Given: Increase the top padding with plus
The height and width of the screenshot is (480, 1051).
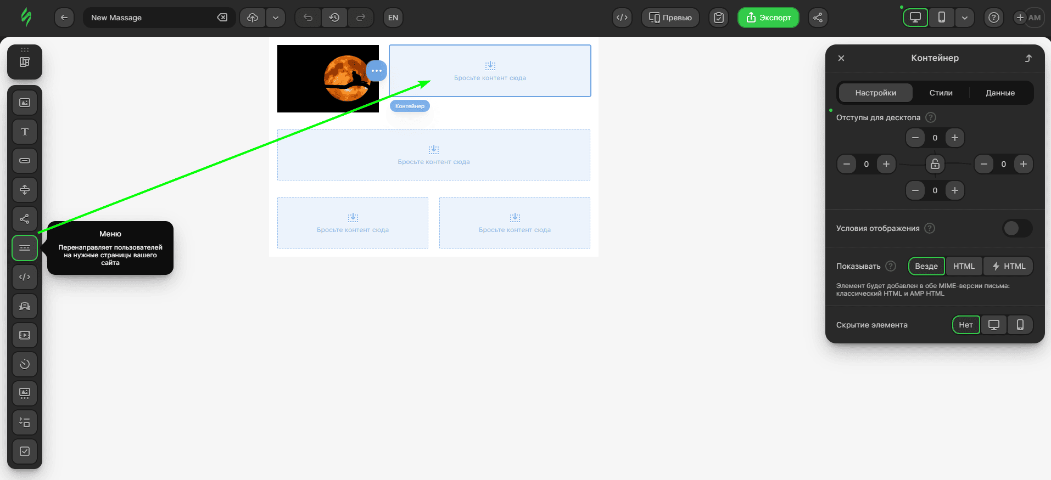Looking at the screenshot, I should tap(955, 138).
